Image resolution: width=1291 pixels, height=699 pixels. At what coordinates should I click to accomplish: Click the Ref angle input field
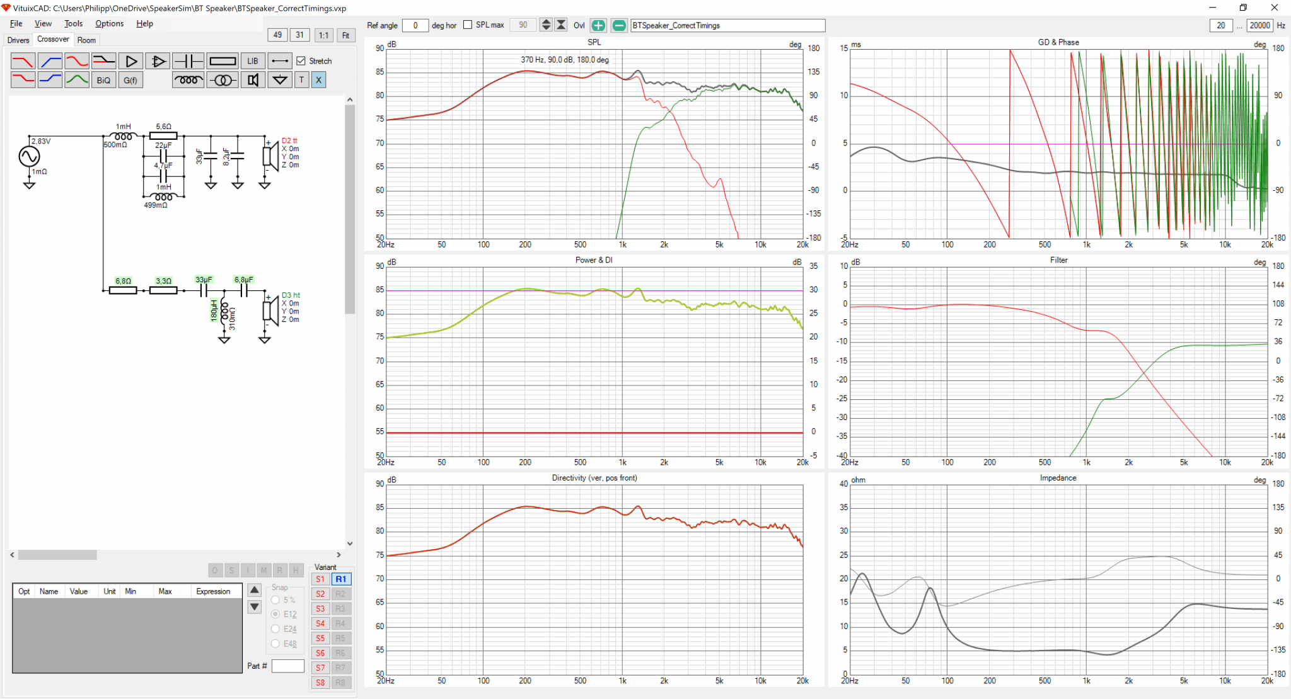pyautogui.click(x=415, y=25)
